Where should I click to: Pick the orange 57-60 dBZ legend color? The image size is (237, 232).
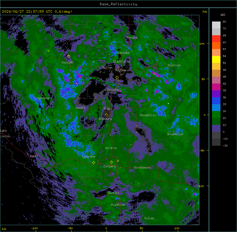(x=216, y=46)
